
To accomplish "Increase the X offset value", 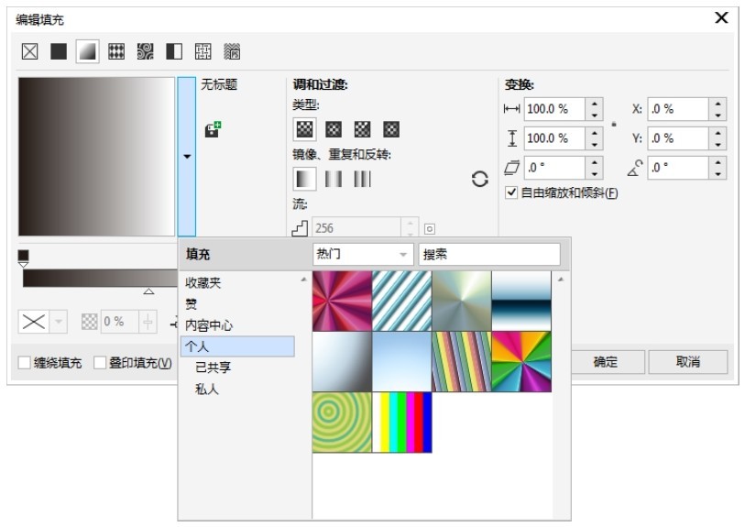I will tap(718, 104).
